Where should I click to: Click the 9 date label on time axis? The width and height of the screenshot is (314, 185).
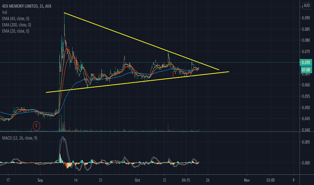[293, 180]
